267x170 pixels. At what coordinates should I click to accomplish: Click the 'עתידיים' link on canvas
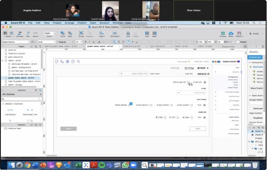pos(189,68)
